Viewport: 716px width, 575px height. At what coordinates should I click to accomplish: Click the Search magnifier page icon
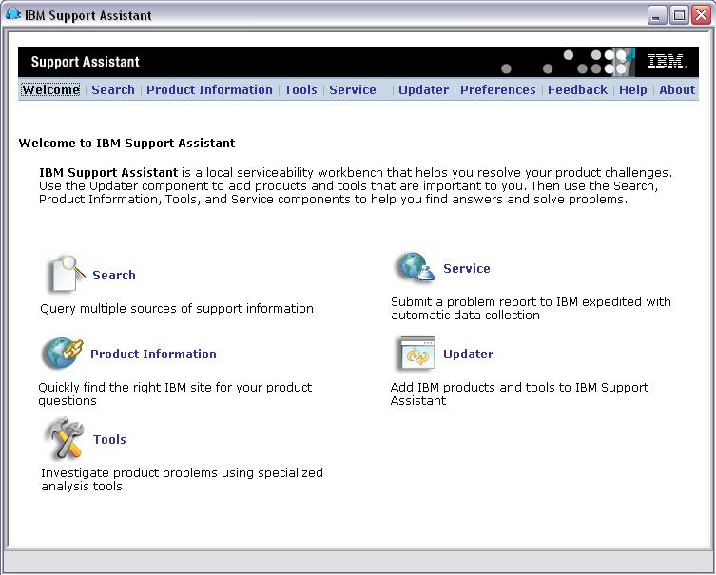(67, 274)
